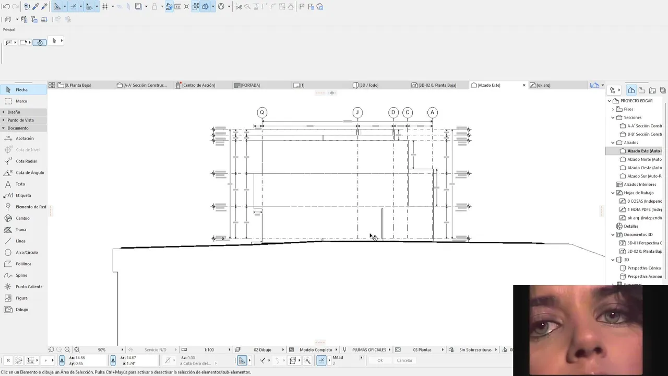Select the Cota Radial tool

pos(23,161)
